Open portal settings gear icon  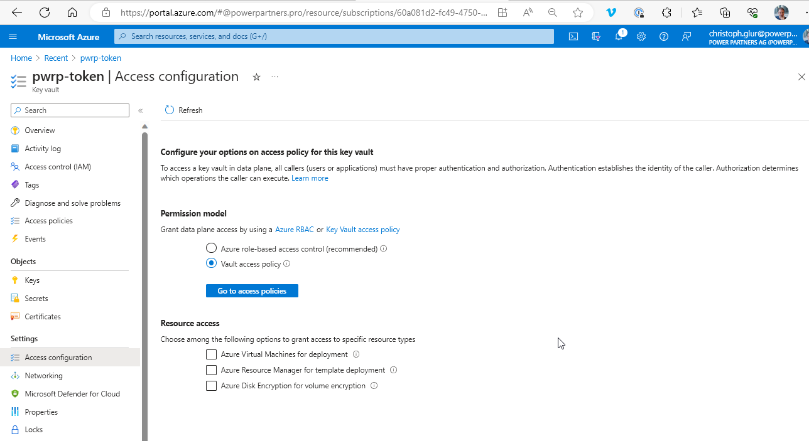coord(641,36)
